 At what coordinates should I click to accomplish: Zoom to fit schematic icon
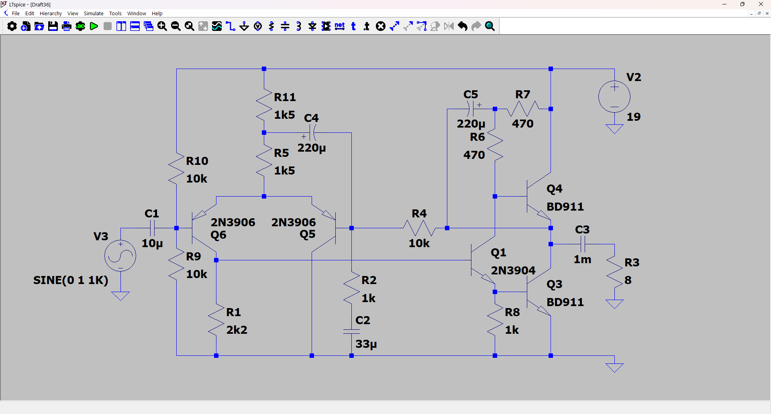click(x=190, y=26)
